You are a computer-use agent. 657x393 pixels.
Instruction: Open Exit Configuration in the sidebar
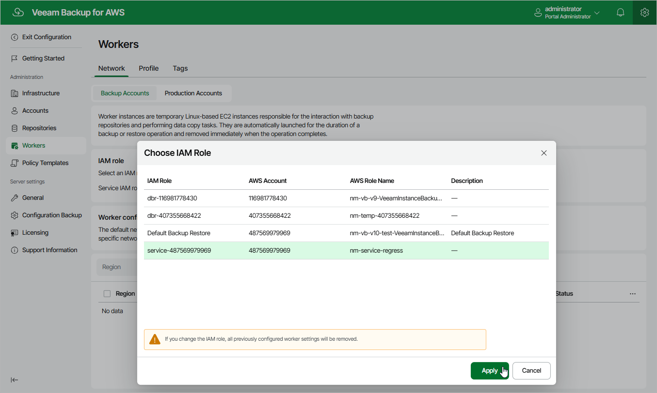pos(47,37)
